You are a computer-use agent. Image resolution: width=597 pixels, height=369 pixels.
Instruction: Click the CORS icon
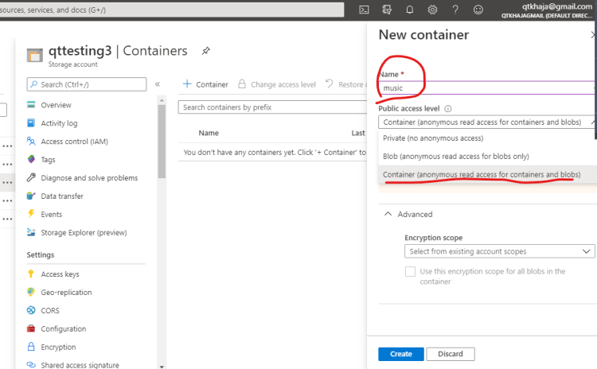click(31, 310)
